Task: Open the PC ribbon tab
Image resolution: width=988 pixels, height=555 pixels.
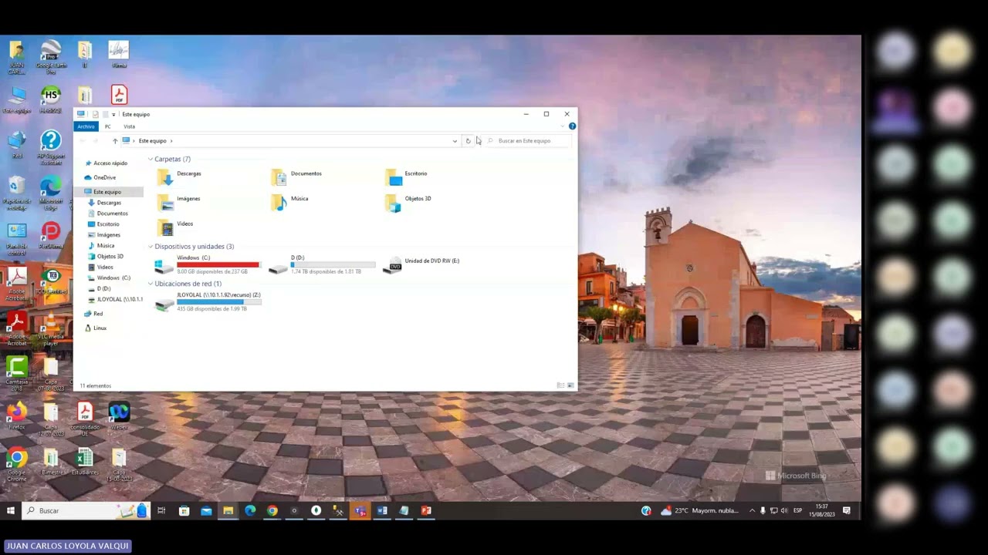Action: click(x=107, y=126)
